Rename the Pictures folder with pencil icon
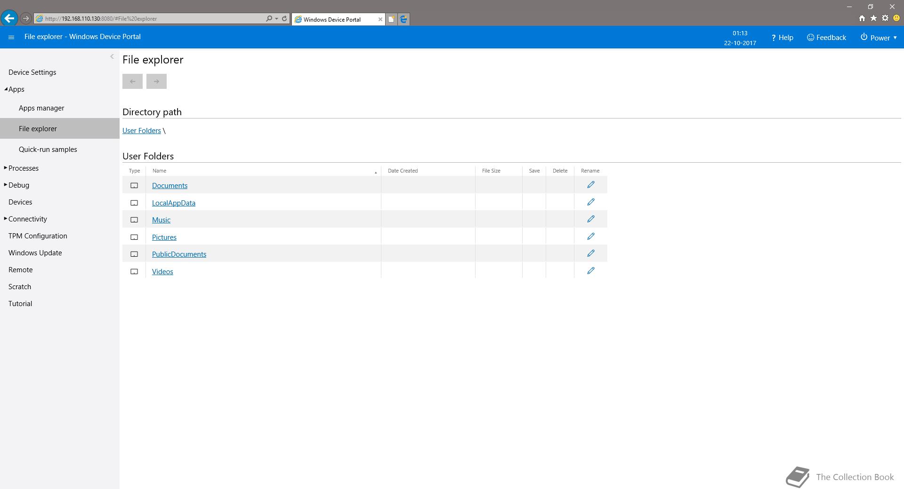 pyautogui.click(x=591, y=237)
